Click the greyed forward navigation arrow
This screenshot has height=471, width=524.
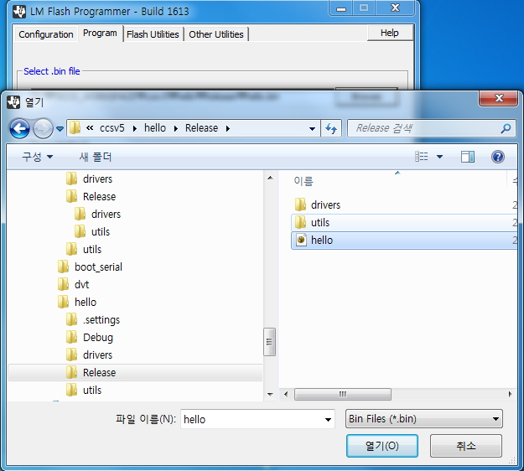43,128
